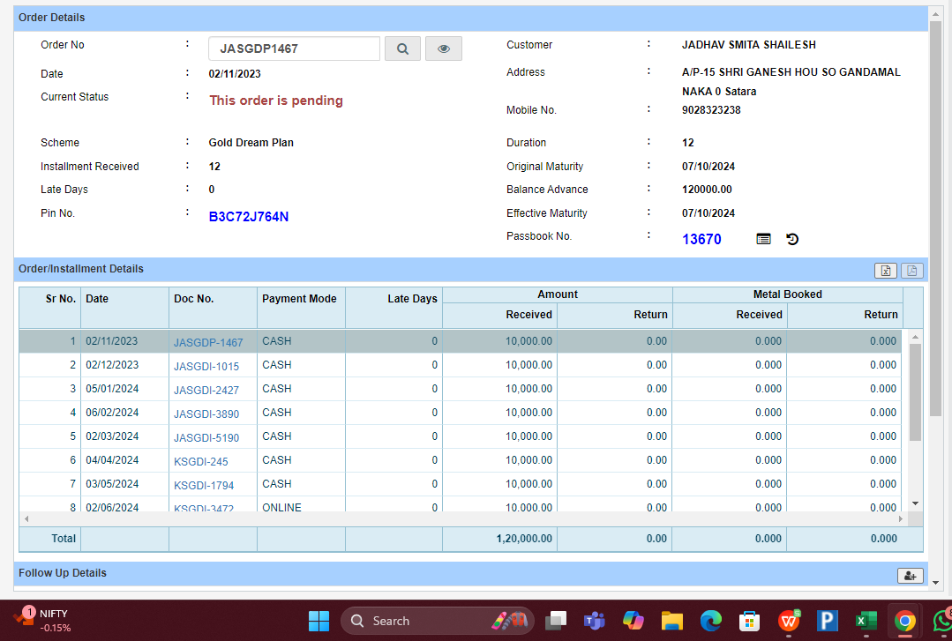The image size is (952, 641).
Task: Click the passbook history refresh icon
Action: (x=792, y=239)
